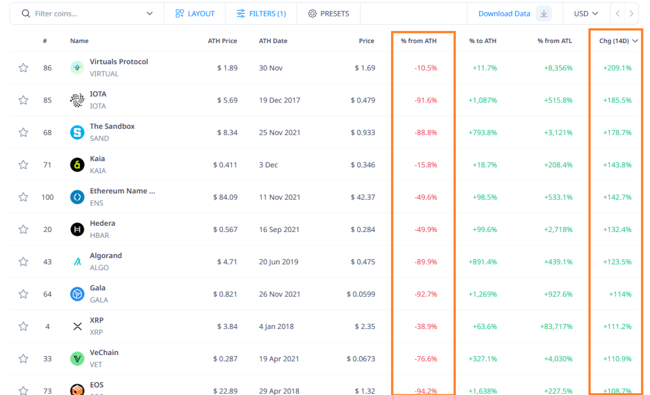Click the search magnifier icon

tap(25, 14)
